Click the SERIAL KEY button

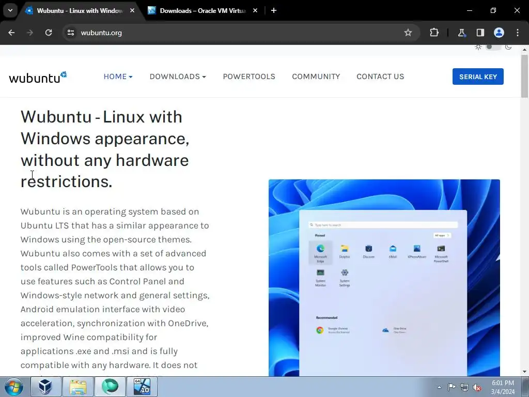[478, 77]
